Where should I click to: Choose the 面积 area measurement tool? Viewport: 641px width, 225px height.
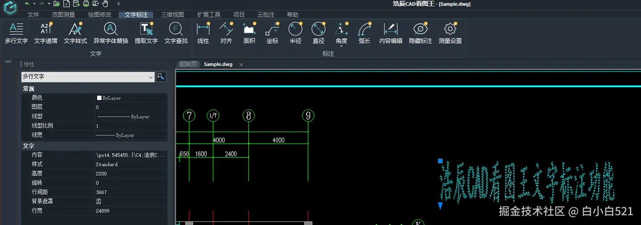(249, 34)
